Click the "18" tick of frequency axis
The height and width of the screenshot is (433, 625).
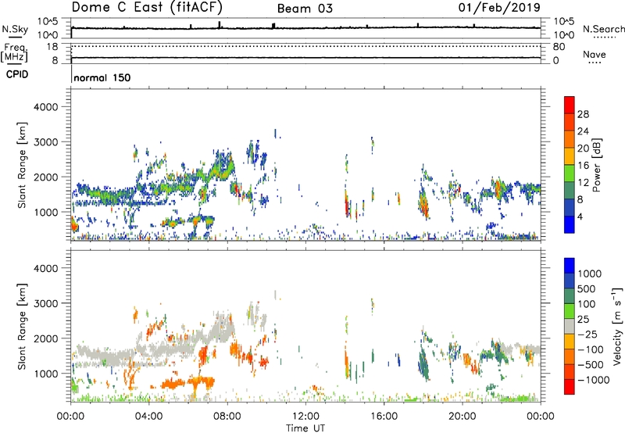coord(52,47)
